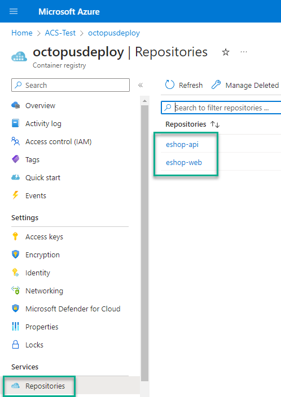
Task: Click the Manage Deleted wrench icon
Action: 216,85
